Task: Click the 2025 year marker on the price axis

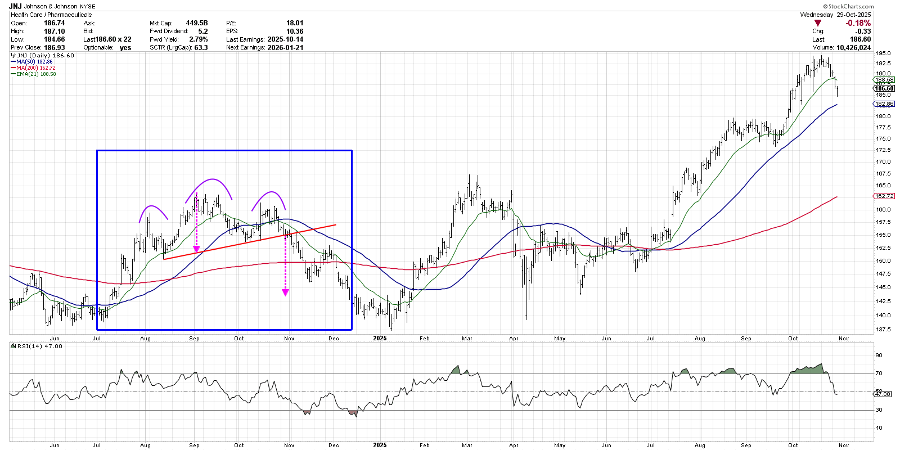Action: (380, 338)
